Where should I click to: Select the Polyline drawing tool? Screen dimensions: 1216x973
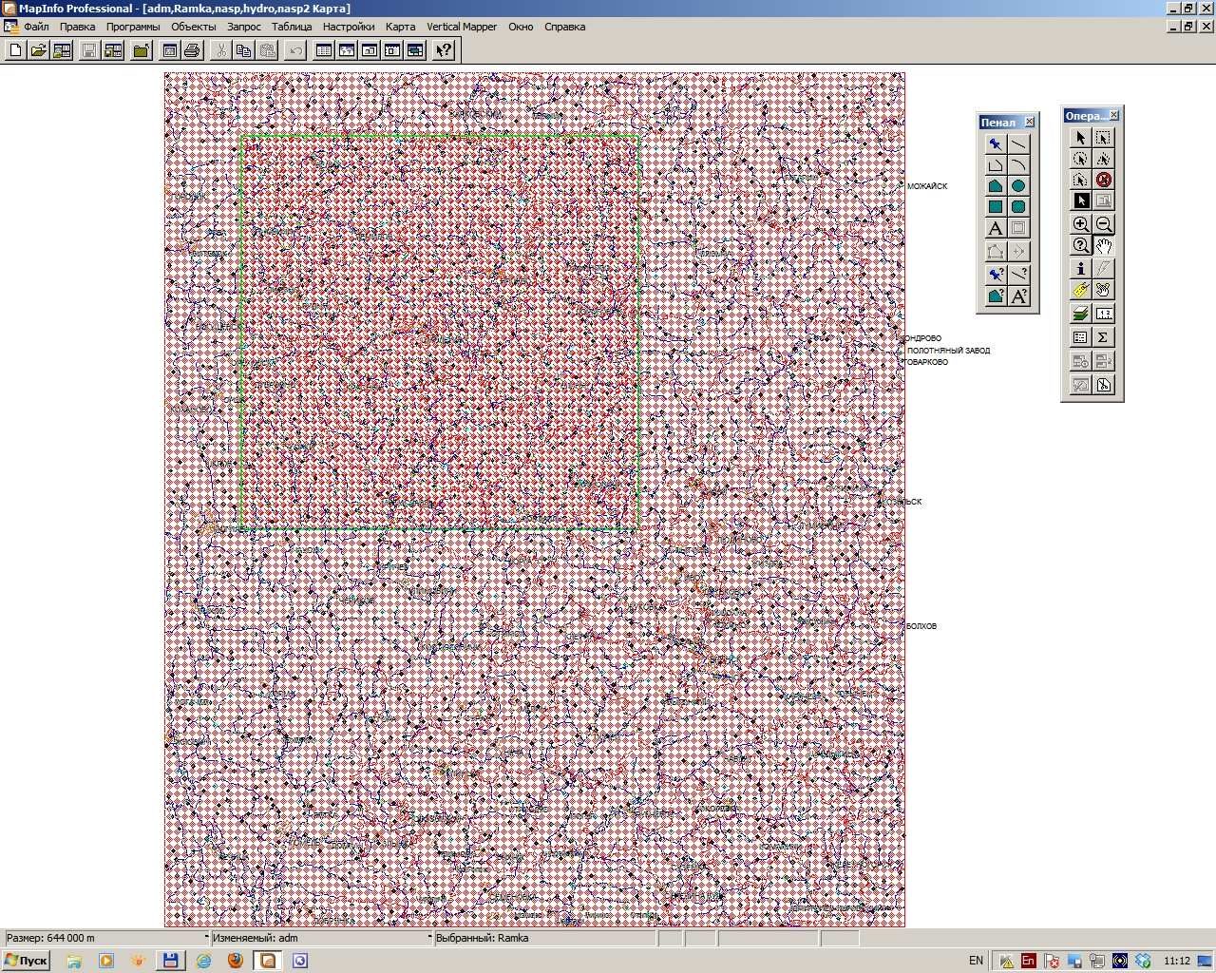(996, 165)
